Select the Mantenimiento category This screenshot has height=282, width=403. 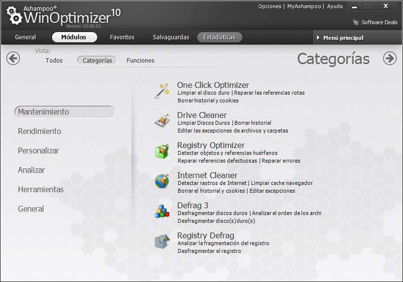tap(65, 112)
